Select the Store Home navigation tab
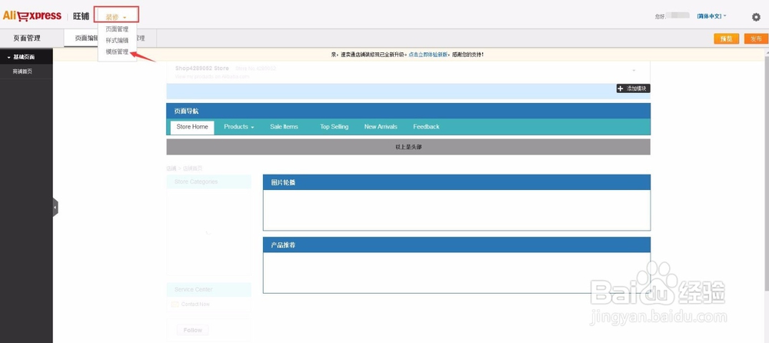This screenshot has width=769, height=343. 192,127
